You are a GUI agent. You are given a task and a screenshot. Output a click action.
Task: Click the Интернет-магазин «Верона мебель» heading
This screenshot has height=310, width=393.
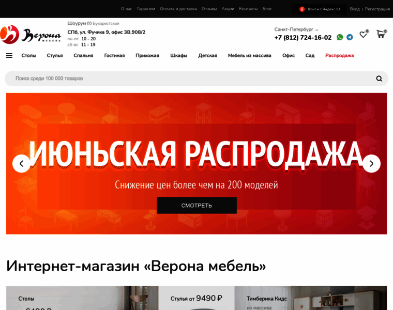[136, 266]
